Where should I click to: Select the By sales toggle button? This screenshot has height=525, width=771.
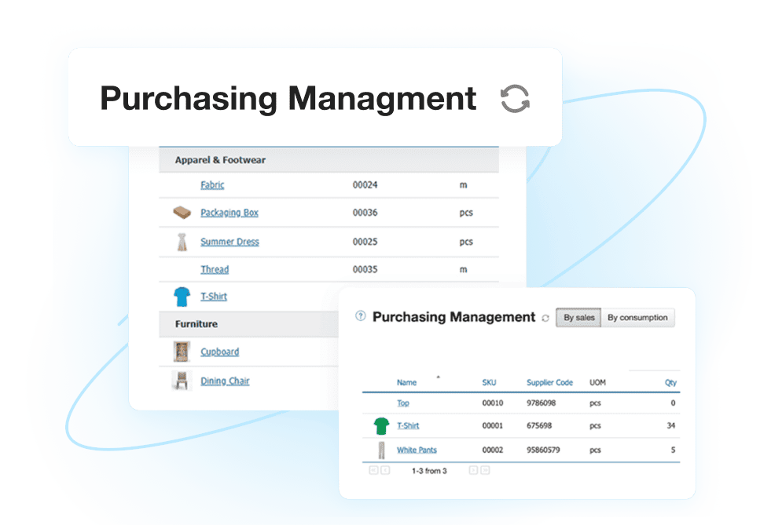point(579,318)
